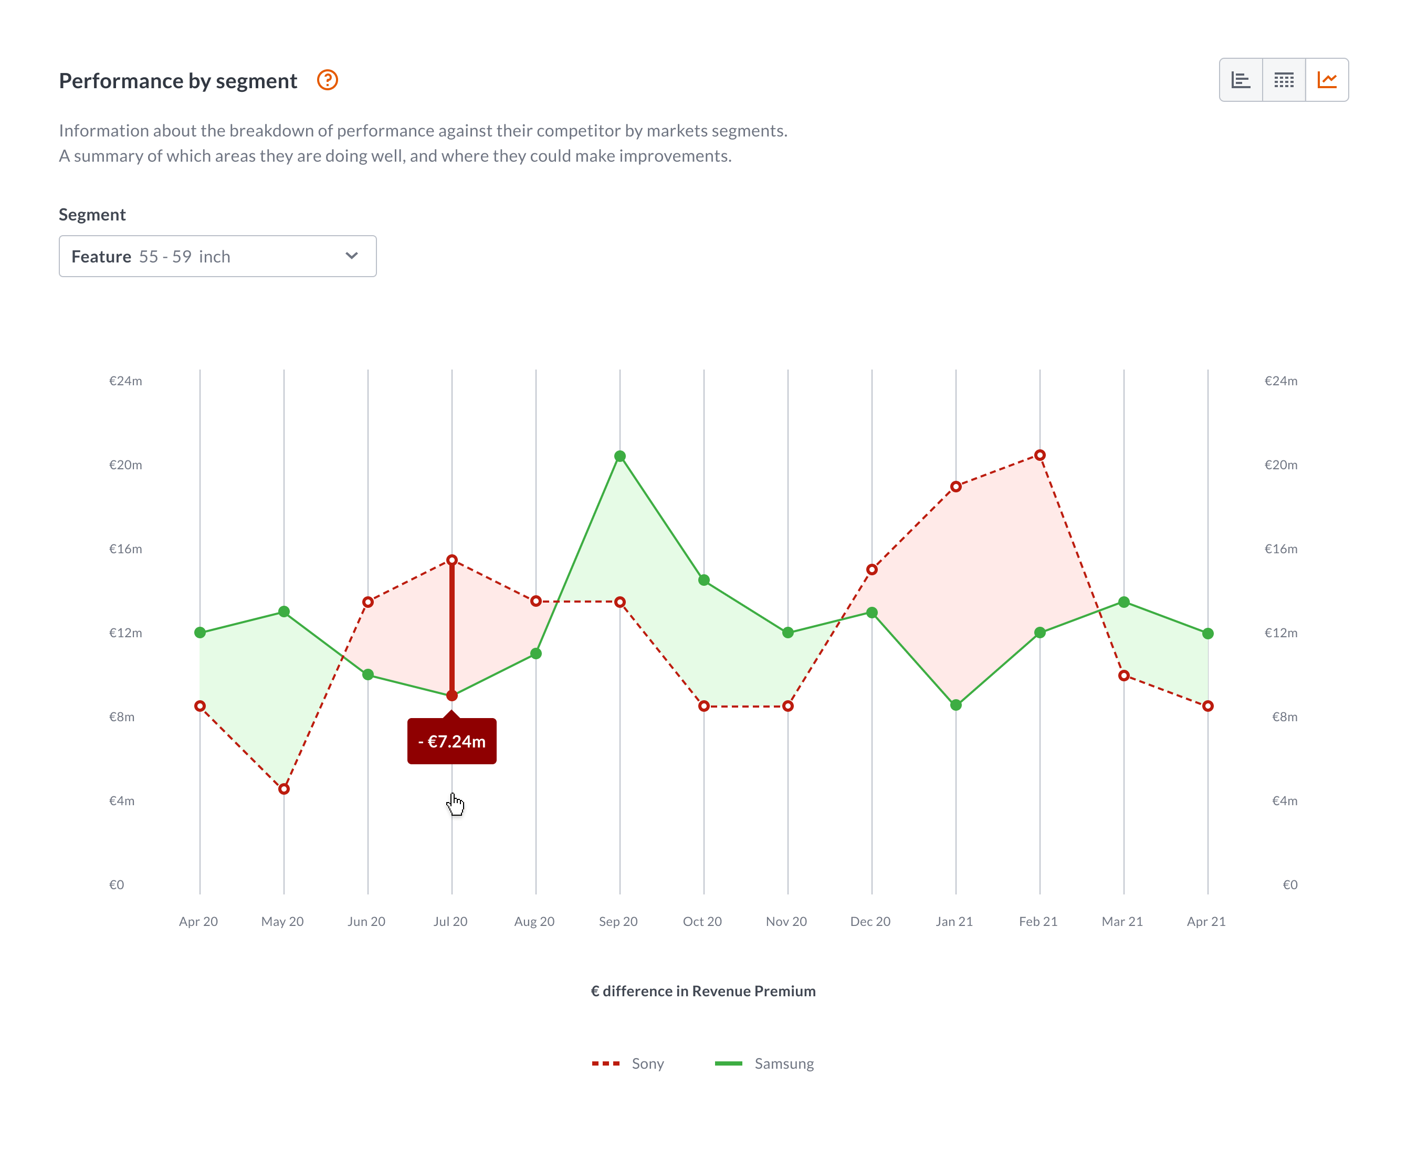Click Samsung's Jan 21 data point

955,705
